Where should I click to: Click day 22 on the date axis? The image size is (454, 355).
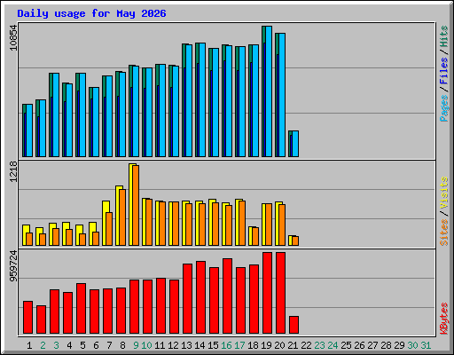click(x=306, y=345)
